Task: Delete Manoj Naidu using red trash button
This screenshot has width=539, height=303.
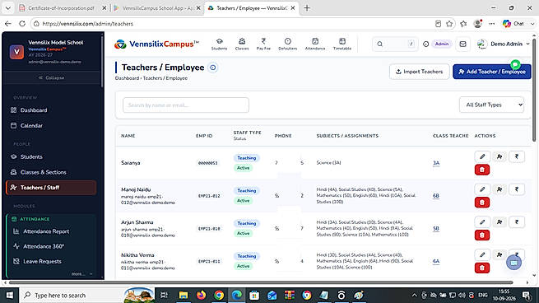Action: pyautogui.click(x=482, y=203)
